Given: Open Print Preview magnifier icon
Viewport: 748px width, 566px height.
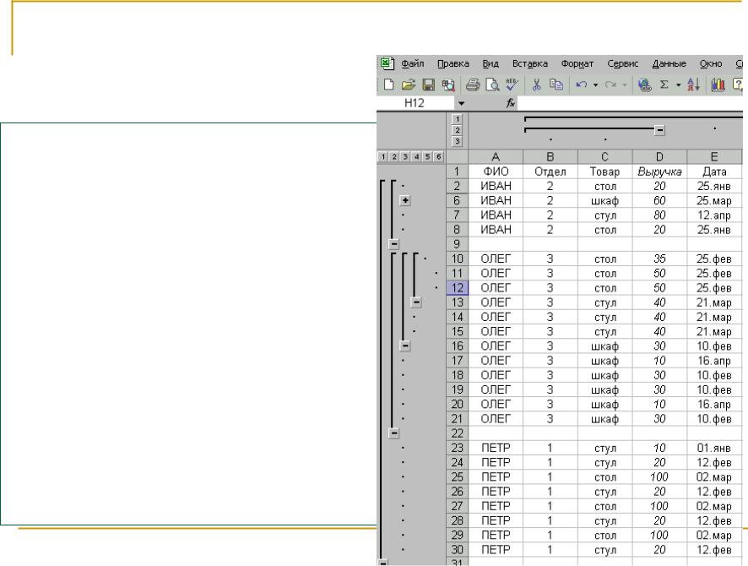Looking at the screenshot, I should (492, 85).
